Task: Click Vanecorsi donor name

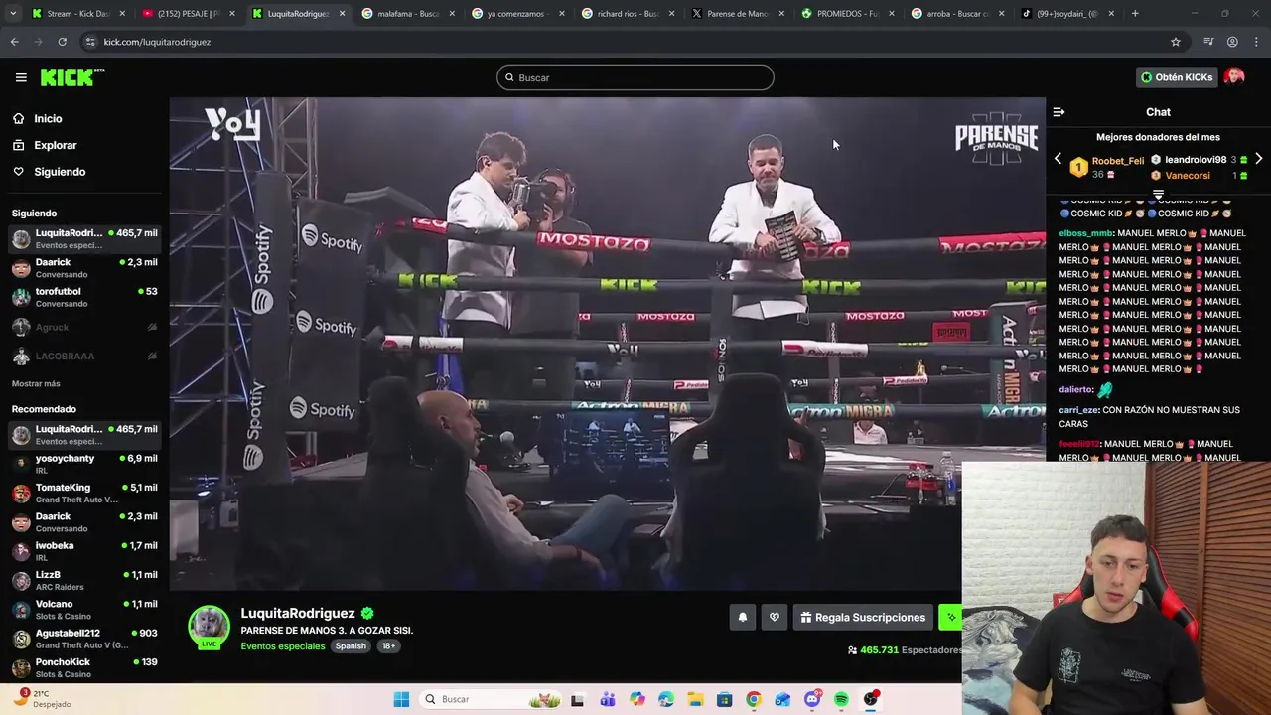Action: click(x=1188, y=176)
